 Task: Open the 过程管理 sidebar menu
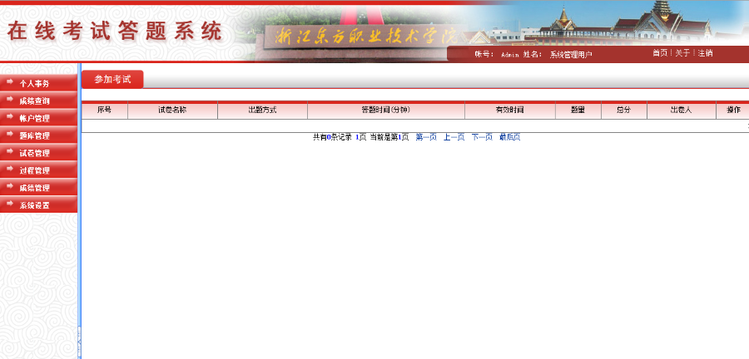click(38, 170)
